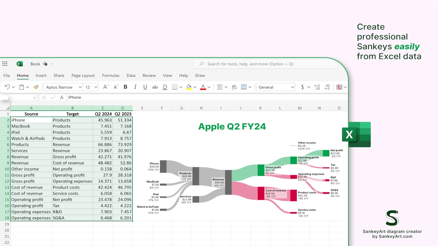438x246 pixels.
Task: Toggle Underline formatting
Action: tap(145, 87)
